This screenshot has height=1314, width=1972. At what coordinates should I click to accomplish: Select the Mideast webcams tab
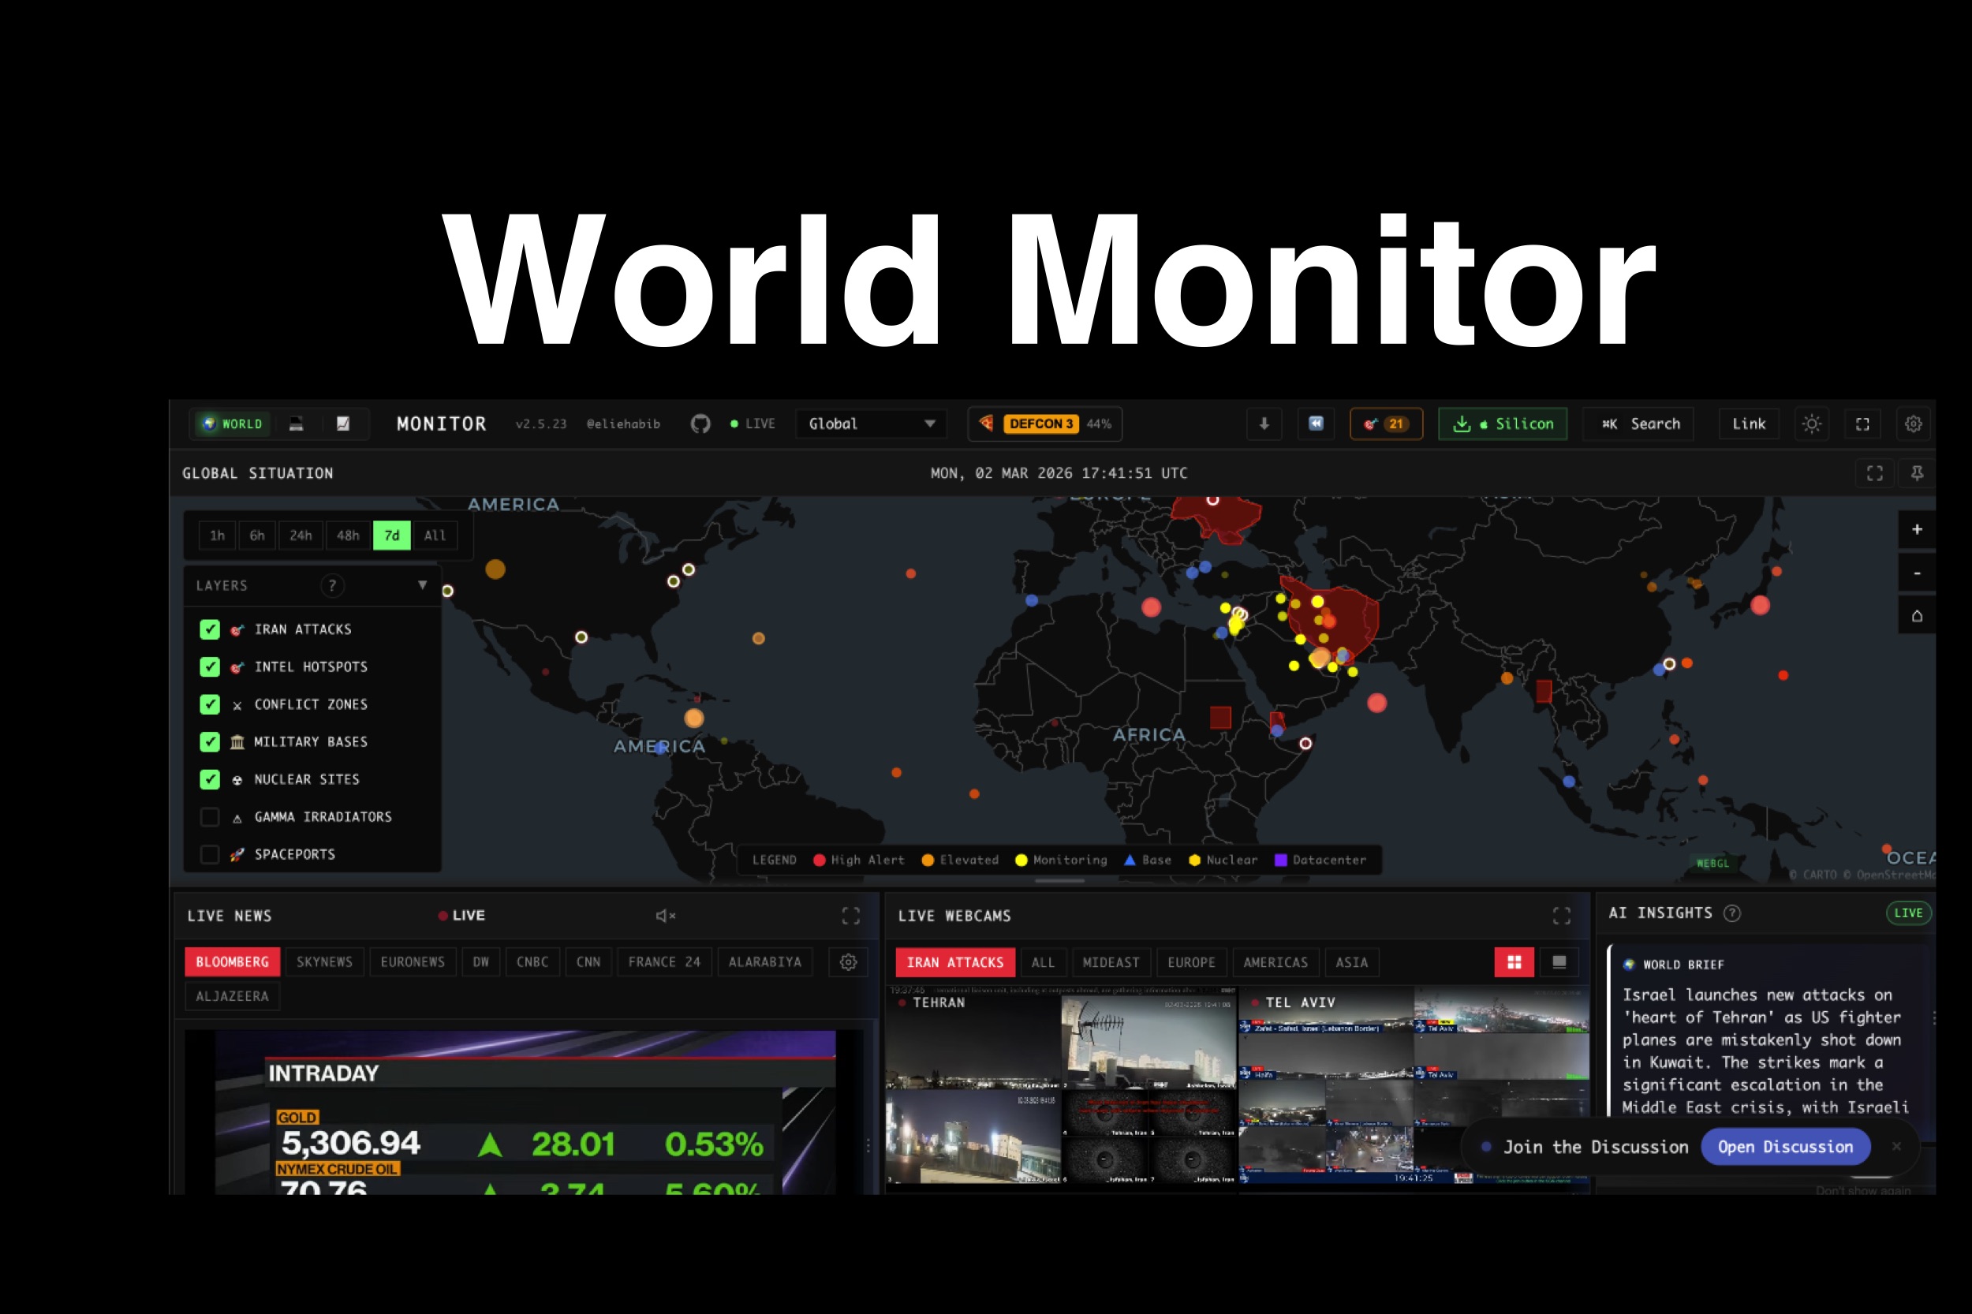point(1111,963)
